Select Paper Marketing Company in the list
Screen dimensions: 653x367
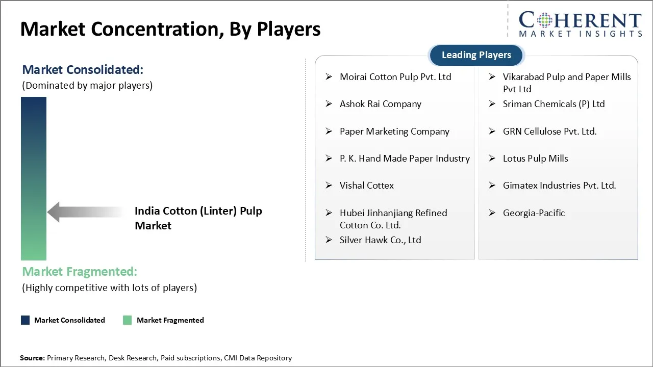coord(394,132)
